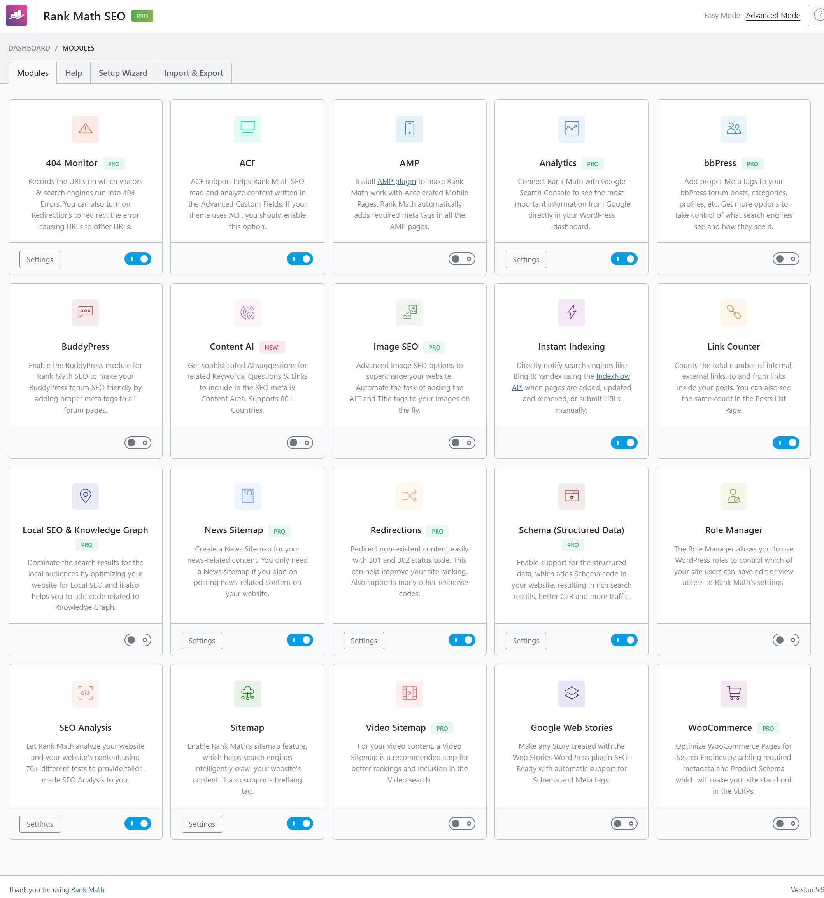Switch to the Import & Export tab
This screenshot has height=898, width=824.
(x=193, y=73)
